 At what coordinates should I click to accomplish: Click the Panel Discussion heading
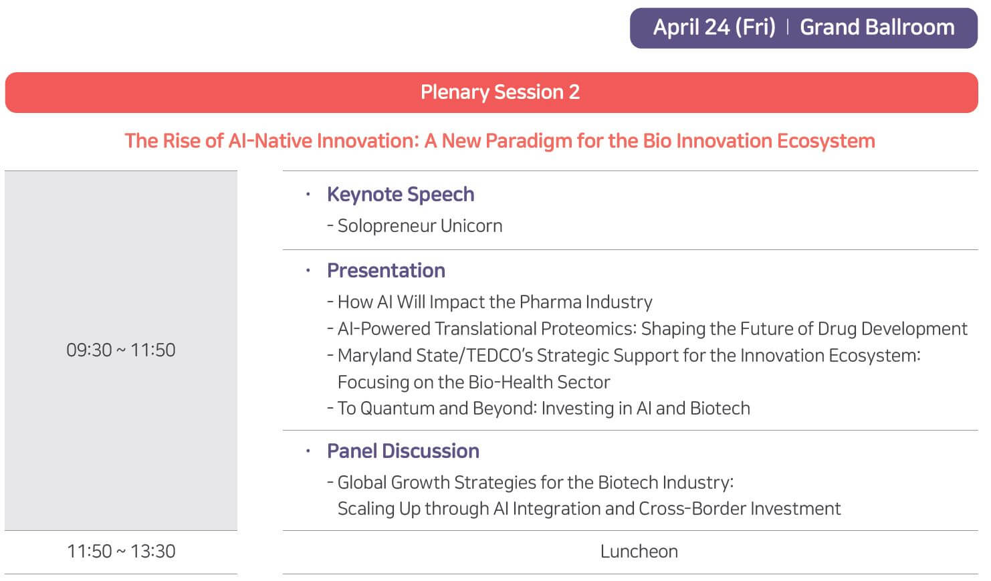[403, 451]
